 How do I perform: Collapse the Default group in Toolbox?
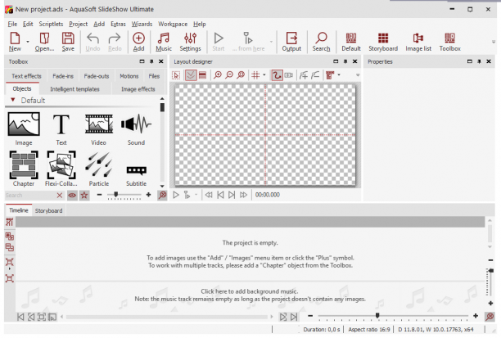click(x=13, y=100)
